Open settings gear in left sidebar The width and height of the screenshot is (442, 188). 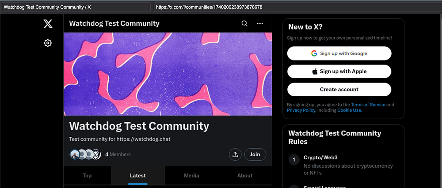tap(48, 43)
